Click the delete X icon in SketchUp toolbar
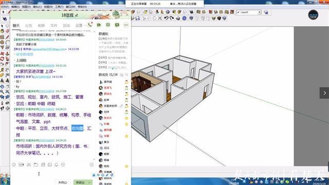This screenshot has height=185, width=329. point(160,18)
